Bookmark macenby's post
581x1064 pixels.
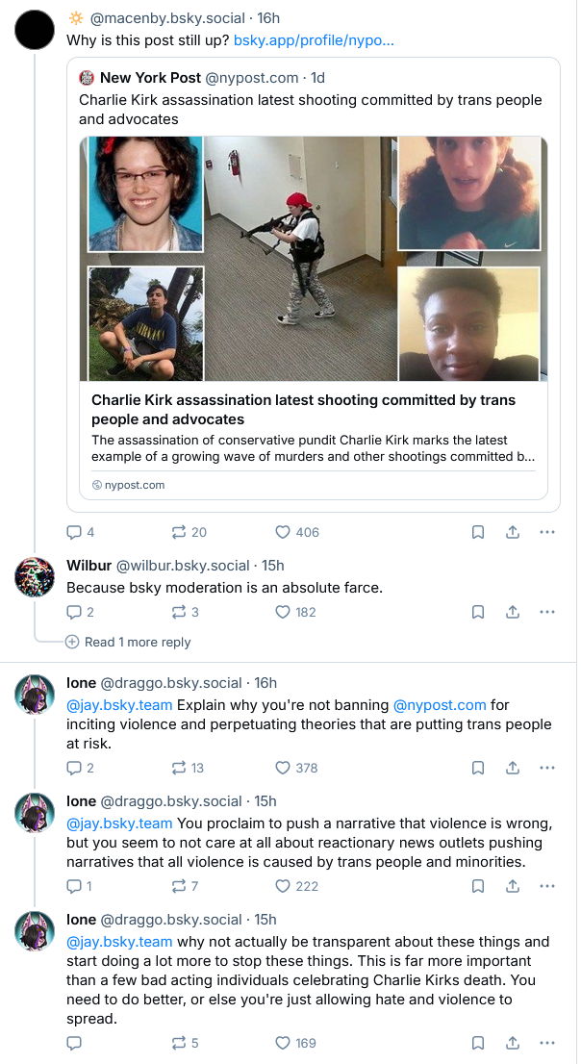tap(478, 532)
